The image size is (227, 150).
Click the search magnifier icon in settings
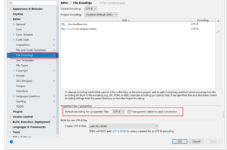(x=11, y=3)
